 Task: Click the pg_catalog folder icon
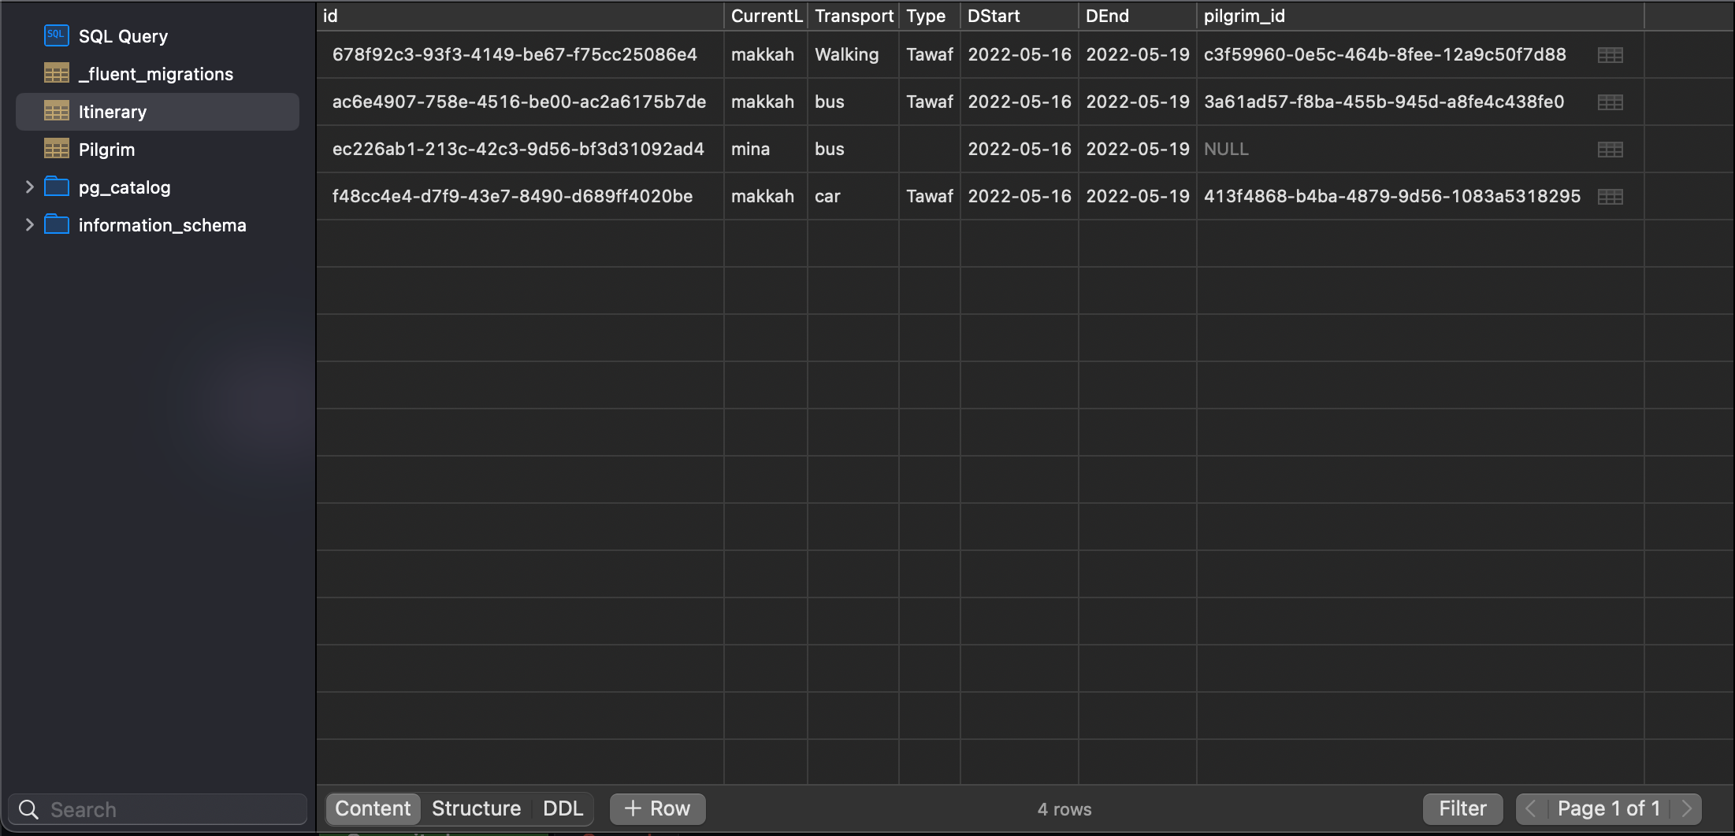click(x=56, y=187)
